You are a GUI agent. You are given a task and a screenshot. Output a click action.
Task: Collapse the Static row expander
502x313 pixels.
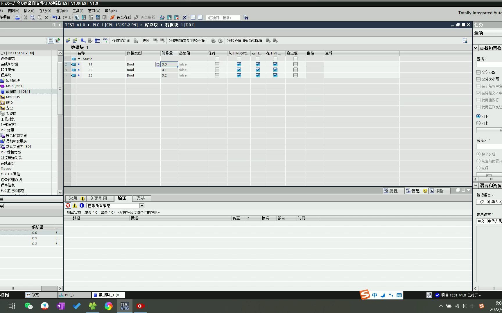pos(79,59)
